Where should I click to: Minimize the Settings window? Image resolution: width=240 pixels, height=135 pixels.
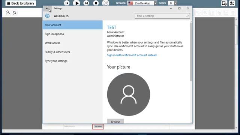(171, 8)
